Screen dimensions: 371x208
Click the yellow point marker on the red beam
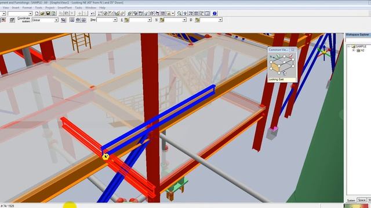pos(106,157)
